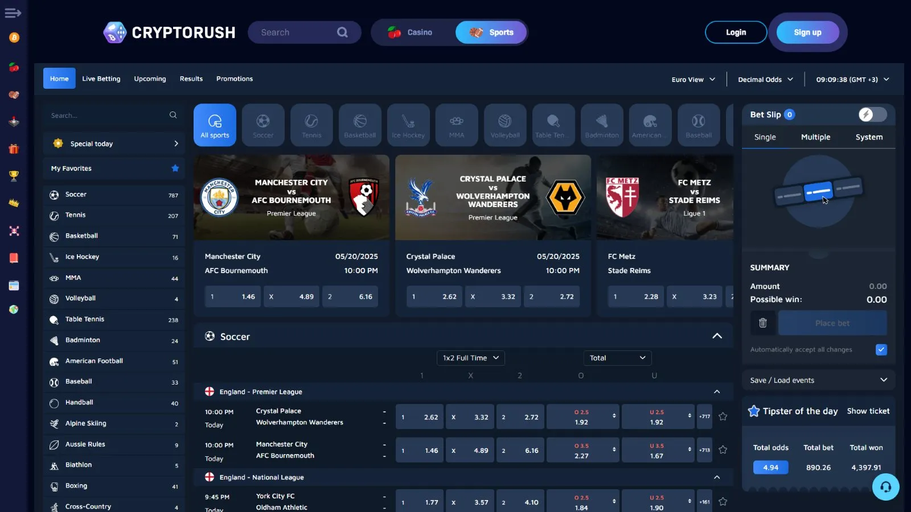Click the trophy icon in left sidebar
The image size is (911, 512).
coord(14,176)
